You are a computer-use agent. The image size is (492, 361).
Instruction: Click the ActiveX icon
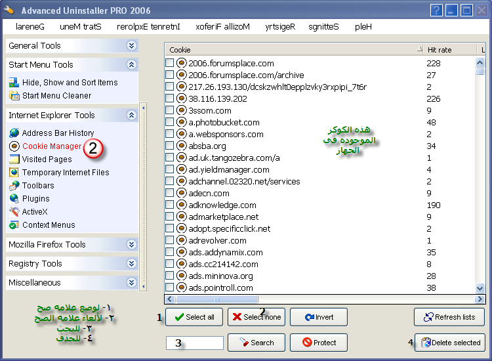point(14,212)
